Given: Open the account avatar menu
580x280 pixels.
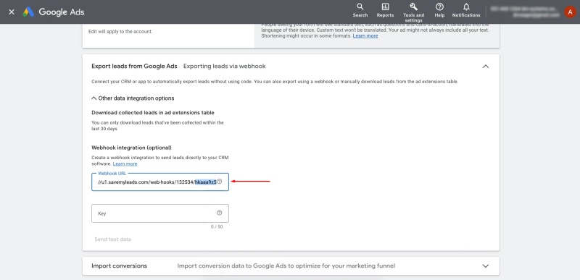Looking at the screenshot, I should click(x=570, y=12).
